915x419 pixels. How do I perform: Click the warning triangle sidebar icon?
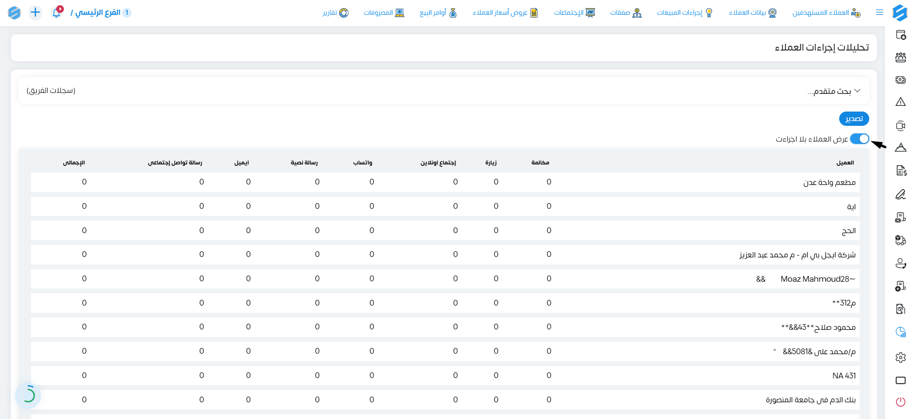901,102
